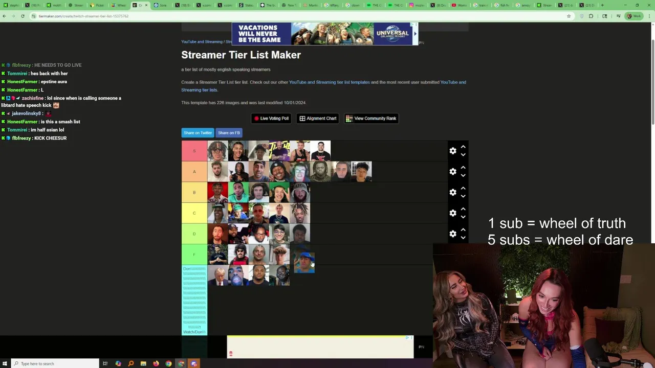Open Copilot from the taskbar

[118, 363]
